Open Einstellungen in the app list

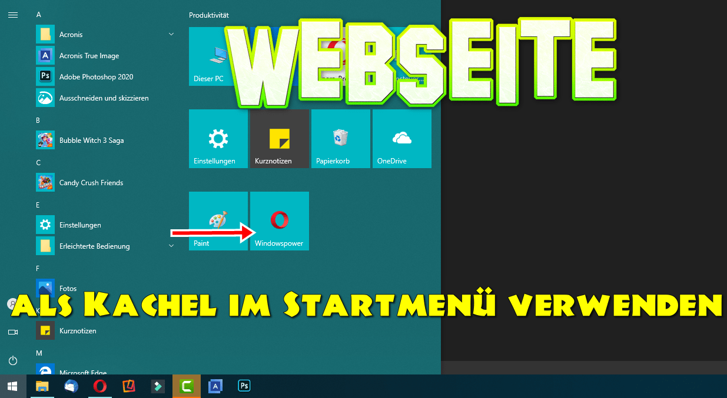point(106,225)
